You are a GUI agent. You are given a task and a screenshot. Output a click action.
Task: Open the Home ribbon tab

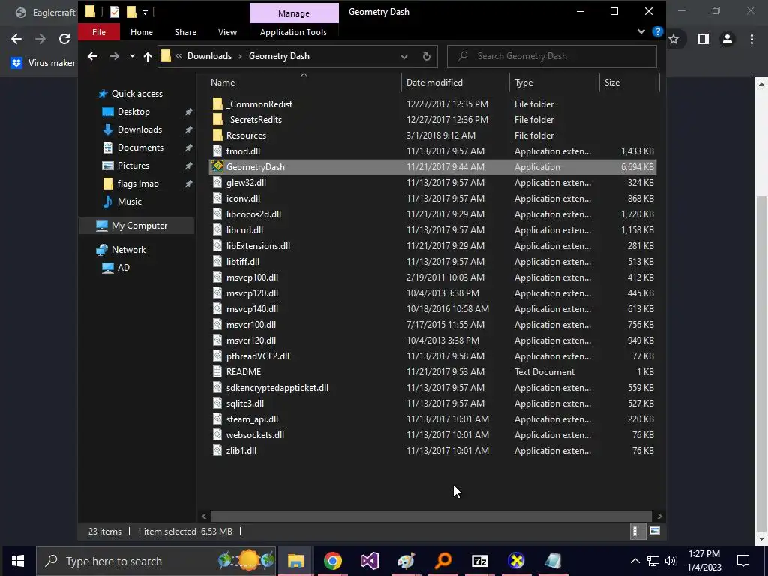click(142, 32)
